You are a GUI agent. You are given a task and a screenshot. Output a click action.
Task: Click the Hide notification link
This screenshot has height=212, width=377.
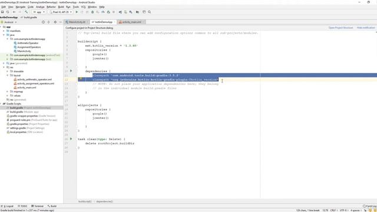click(366, 28)
